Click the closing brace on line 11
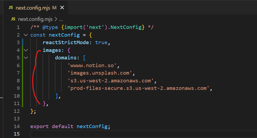This screenshot has height=138, width=257. (44, 103)
